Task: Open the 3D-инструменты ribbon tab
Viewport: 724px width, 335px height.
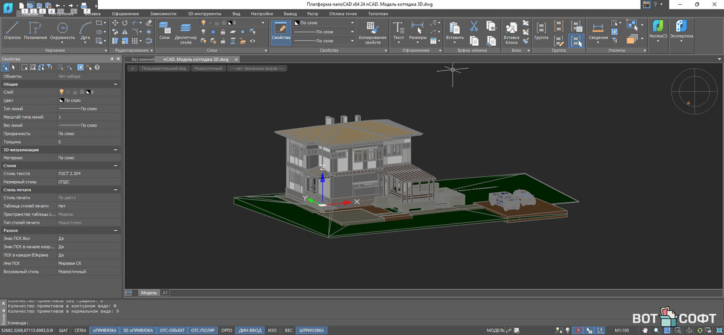Action: pos(204,13)
